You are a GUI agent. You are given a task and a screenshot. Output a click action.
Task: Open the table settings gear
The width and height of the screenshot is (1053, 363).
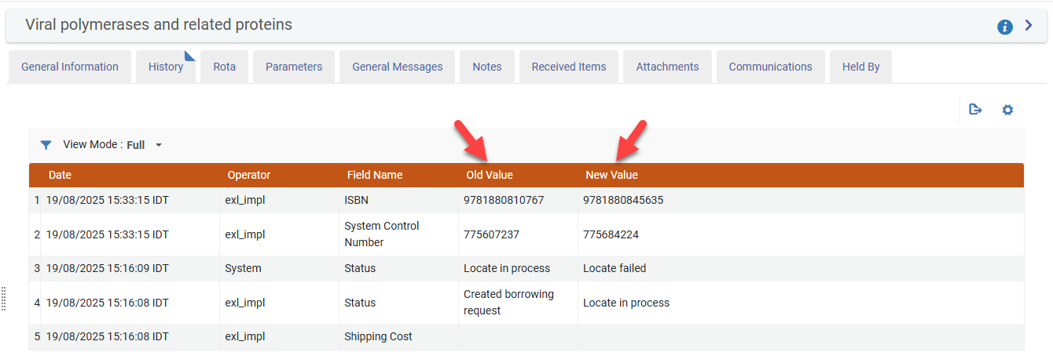pos(1007,110)
